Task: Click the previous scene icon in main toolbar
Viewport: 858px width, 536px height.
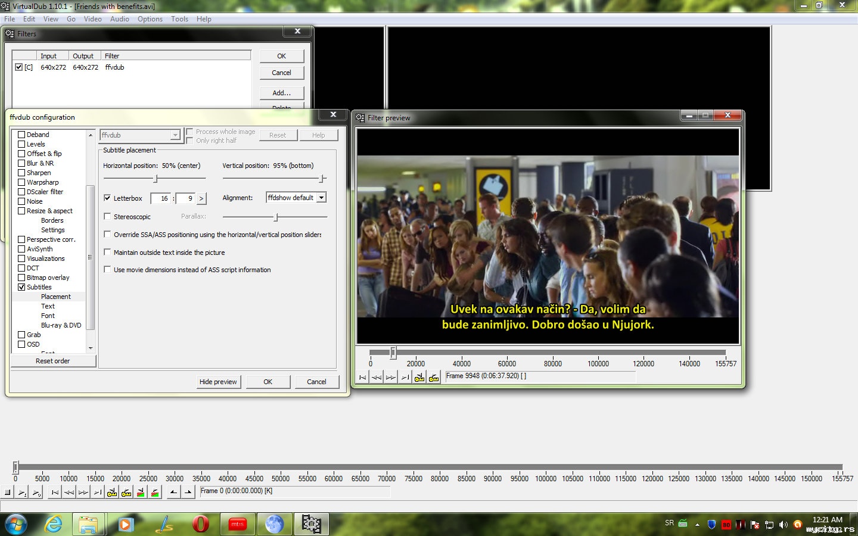Action: (x=141, y=492)
